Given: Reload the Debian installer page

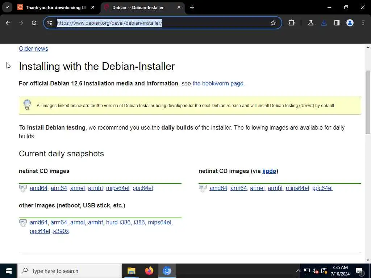Looking at the screenshot, I should 34,23.
